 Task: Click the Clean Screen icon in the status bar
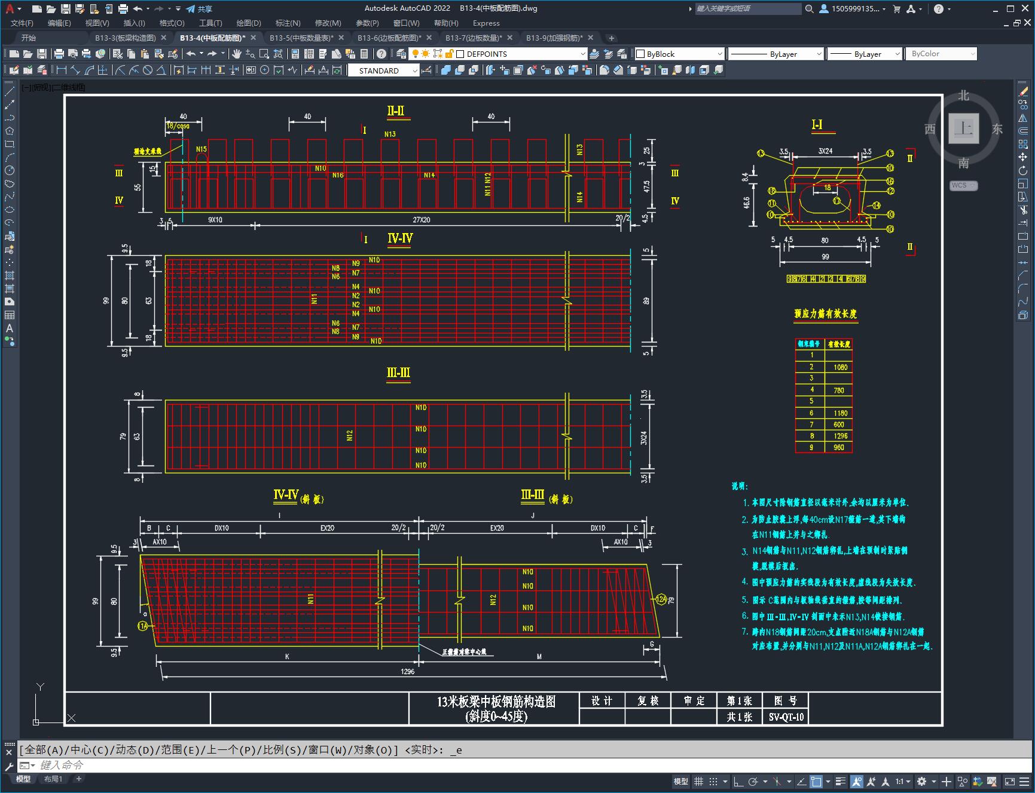click(1009, 781)
